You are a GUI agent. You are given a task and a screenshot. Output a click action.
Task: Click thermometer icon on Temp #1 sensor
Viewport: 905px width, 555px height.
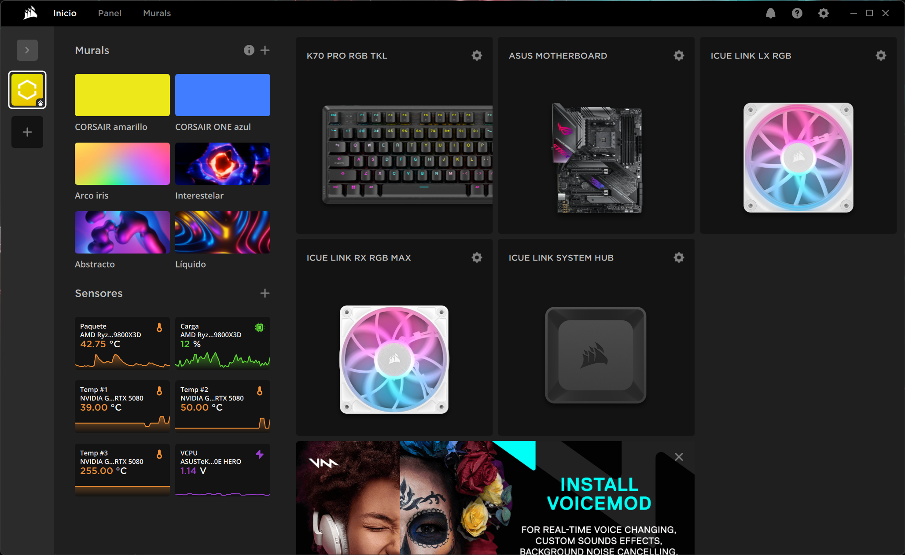pos(159,391)
